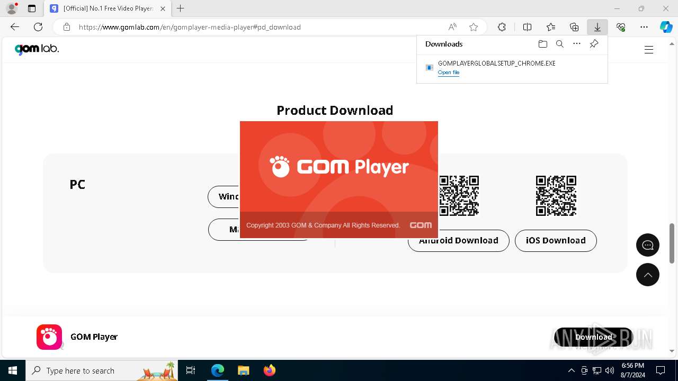Click the taskbar search box

click(x=103, y=370)
